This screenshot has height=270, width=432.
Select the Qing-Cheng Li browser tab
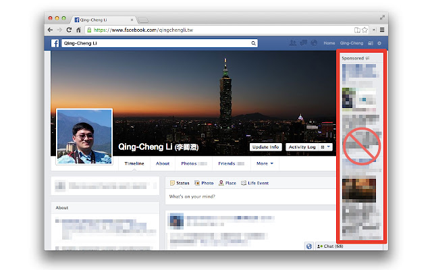pyautogui.click(x=103, y=20)
